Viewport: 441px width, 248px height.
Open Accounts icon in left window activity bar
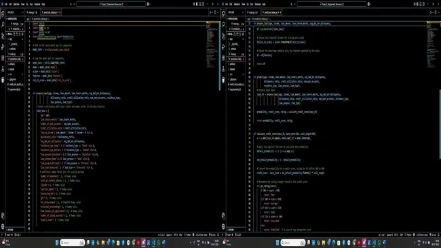pos(3,215)
